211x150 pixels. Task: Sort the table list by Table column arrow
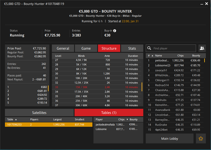coord(16,120)
